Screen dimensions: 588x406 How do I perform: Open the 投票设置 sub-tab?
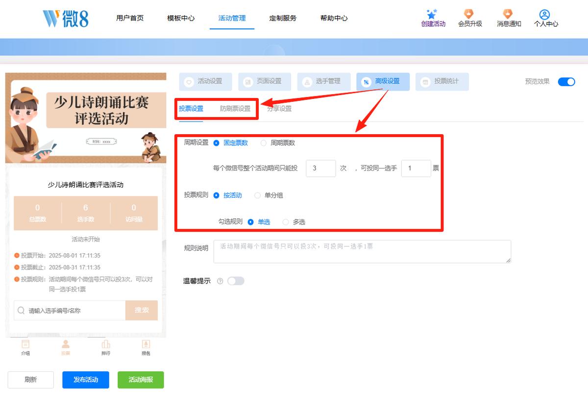click(191, 109)
